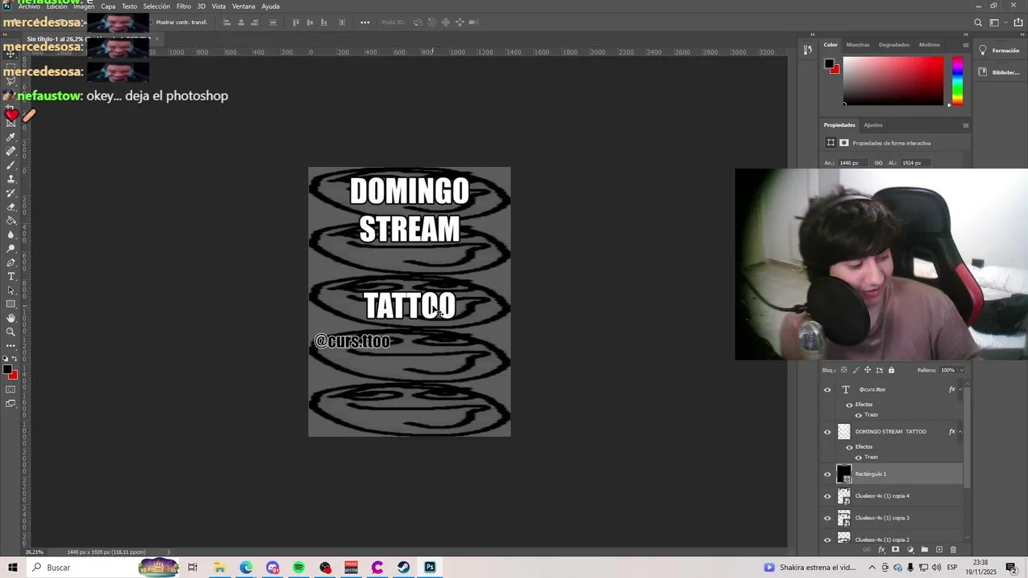Click the delete layer trash icon

click(953, 550)
